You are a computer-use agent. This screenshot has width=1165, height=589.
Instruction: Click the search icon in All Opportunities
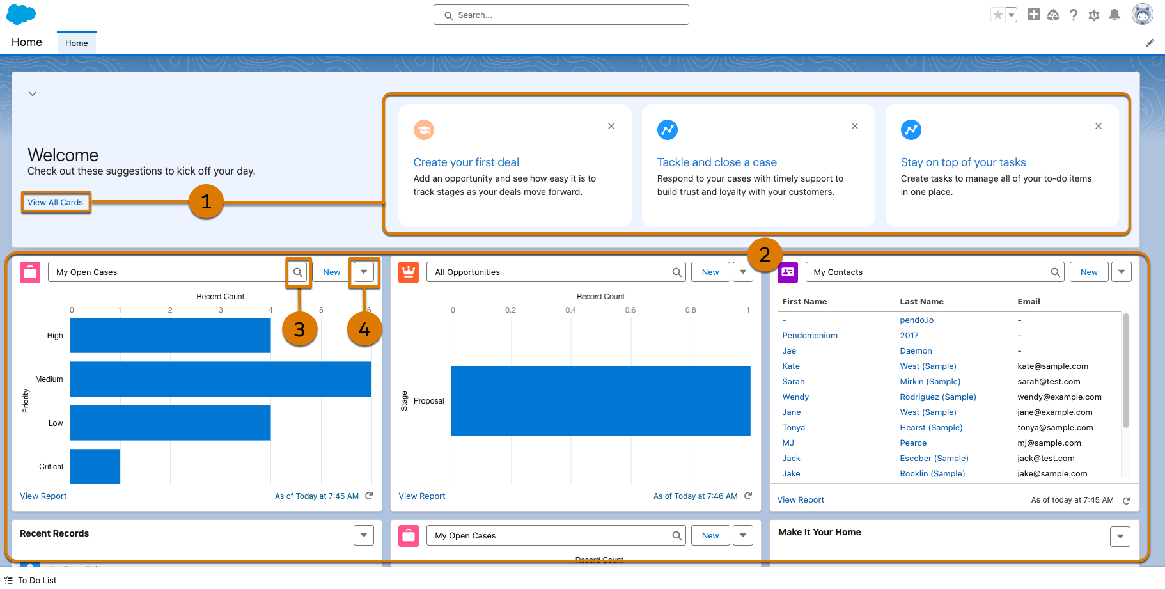[676, 272]
